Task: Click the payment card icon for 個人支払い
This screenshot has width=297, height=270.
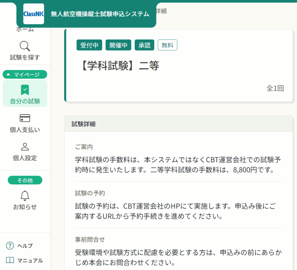Action: [x=25, y=118]
